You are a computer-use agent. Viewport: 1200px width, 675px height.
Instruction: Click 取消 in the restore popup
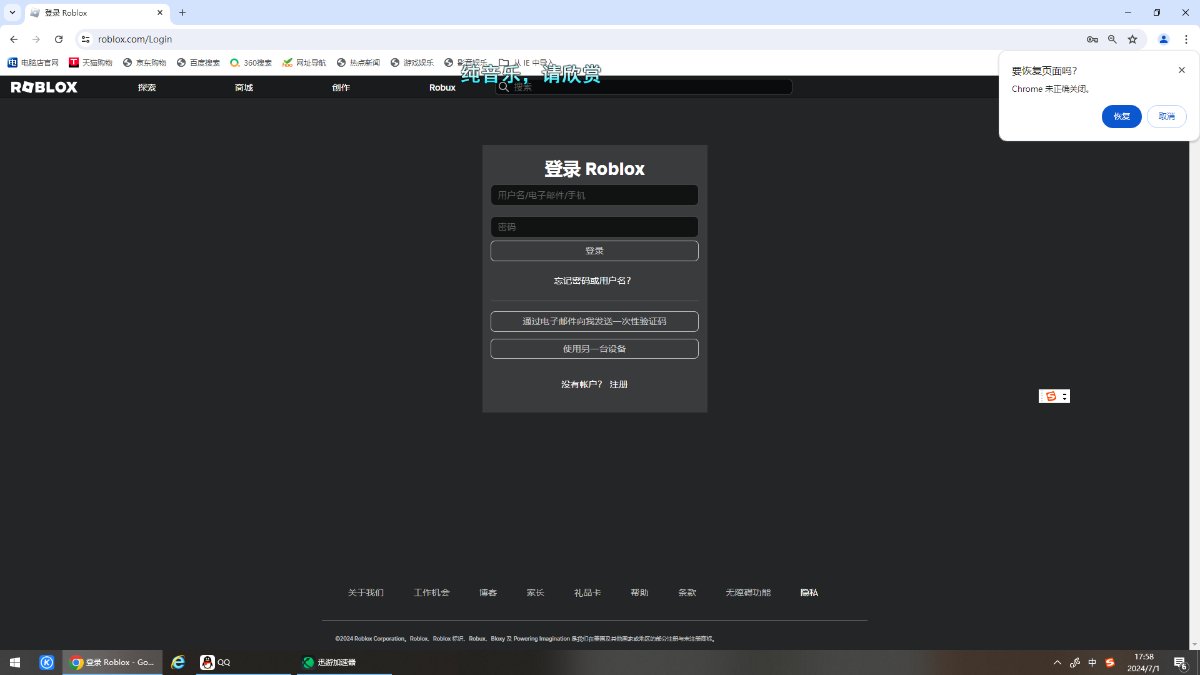point(1167,117)
